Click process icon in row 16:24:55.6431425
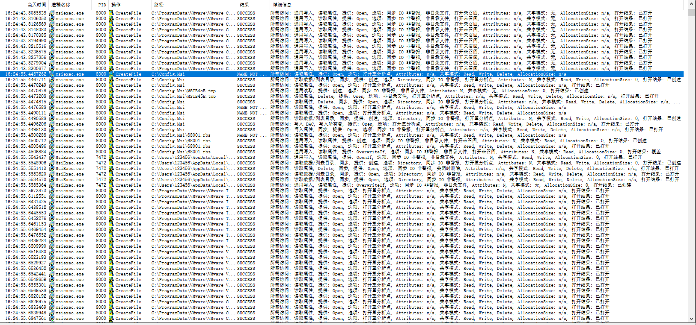The width and height of the screenshot is (696, 325). 52,202
